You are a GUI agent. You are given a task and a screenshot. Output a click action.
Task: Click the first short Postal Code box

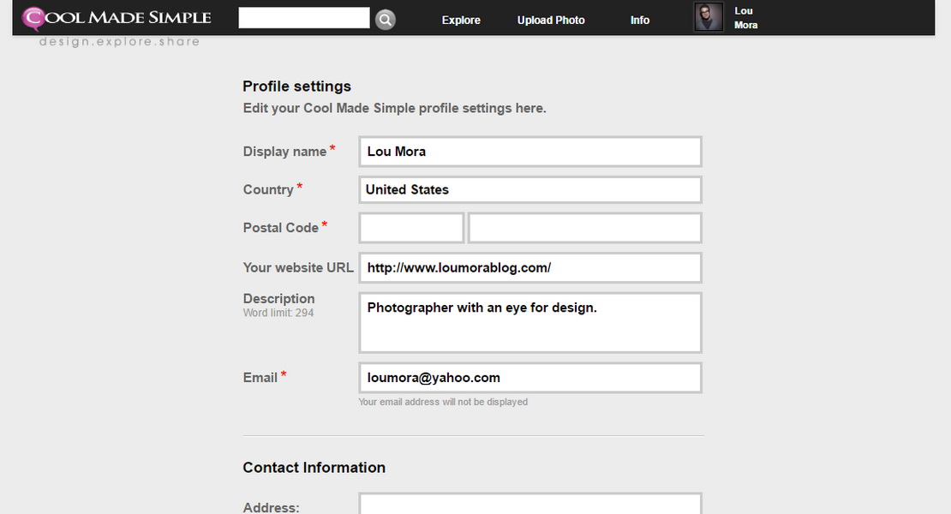(x=411, y=228)
